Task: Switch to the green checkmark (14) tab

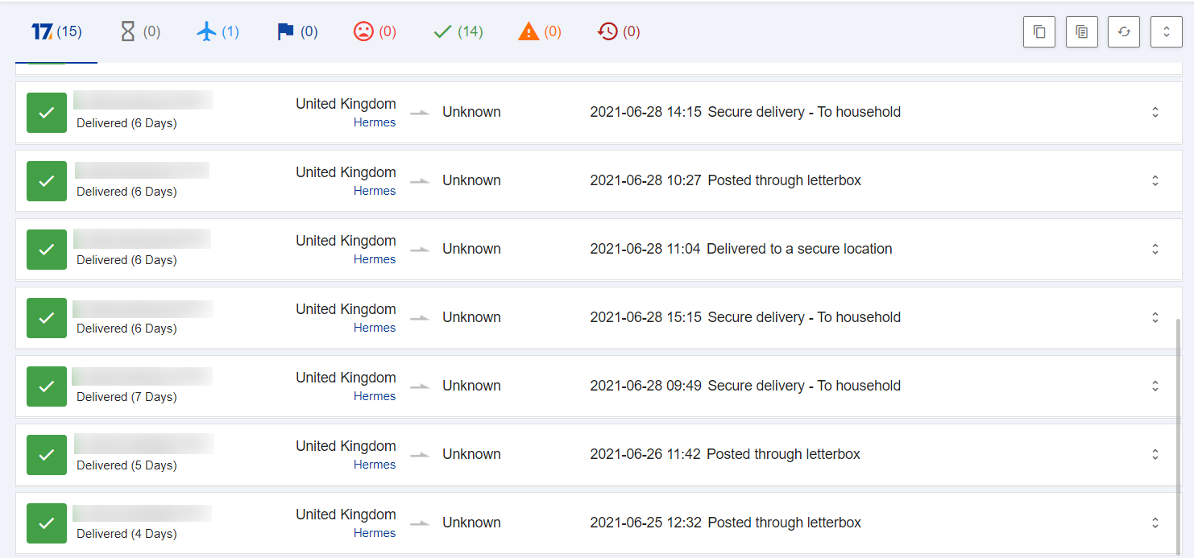Action: click(458, 32)
